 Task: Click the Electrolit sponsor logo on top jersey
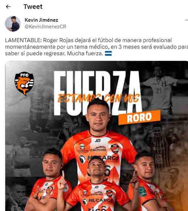click(98, 149)
